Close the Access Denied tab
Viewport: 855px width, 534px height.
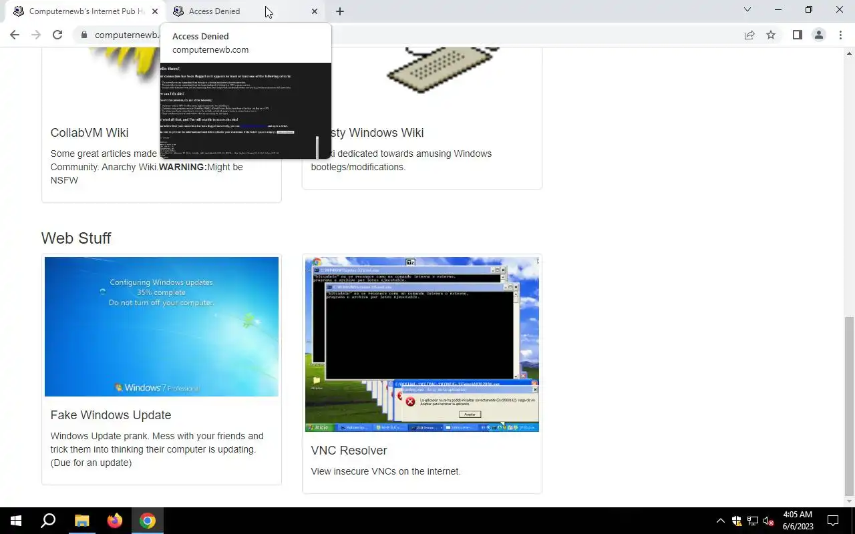pos(315,11)
